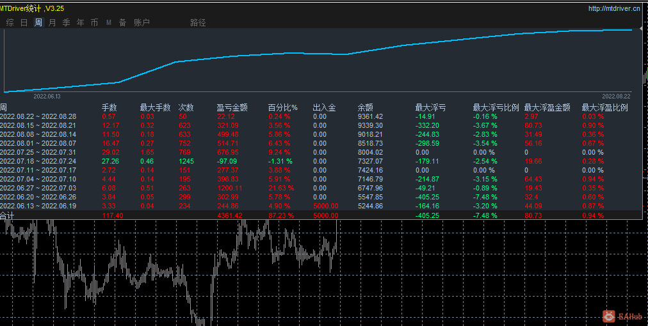Click the 余额 column header

tap(366, 107)
